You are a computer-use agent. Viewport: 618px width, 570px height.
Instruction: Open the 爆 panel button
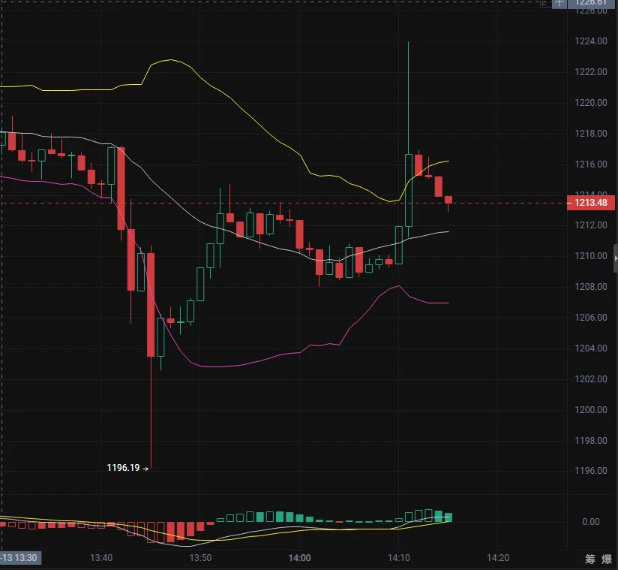click(x=607, y=559)
